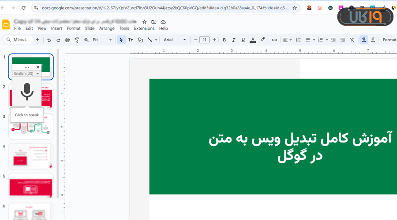Print the presentation using printer icon

(x=67, y=40)
